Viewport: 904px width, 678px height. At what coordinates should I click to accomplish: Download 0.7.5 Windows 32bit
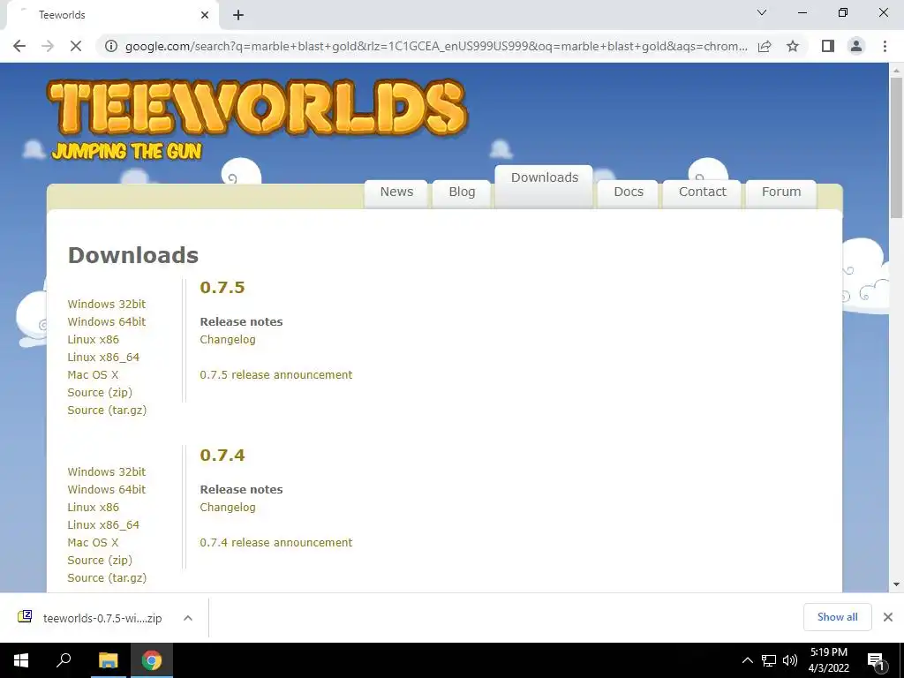(x=107, y=304)
